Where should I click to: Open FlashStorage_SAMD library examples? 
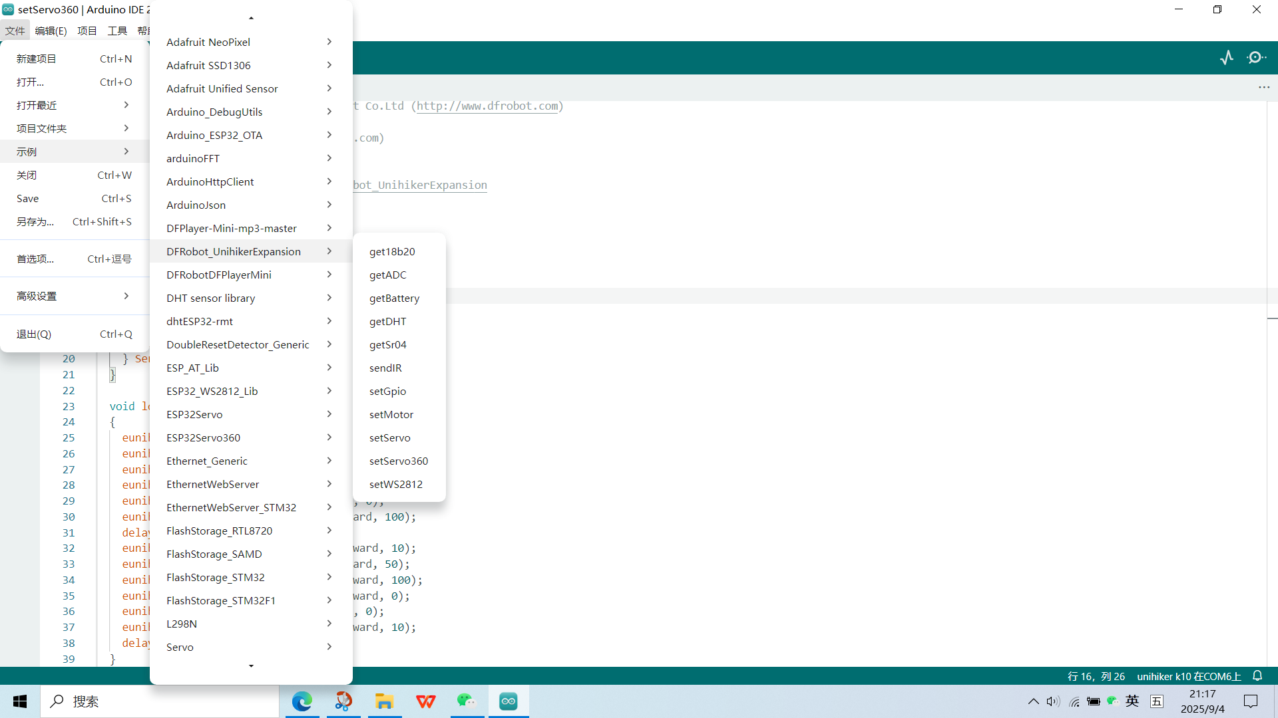pyautogui.click(x=251, y=554)
